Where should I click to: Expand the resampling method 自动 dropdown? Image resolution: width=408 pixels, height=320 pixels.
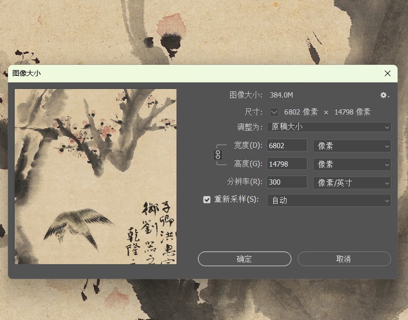tap(329, 200)
